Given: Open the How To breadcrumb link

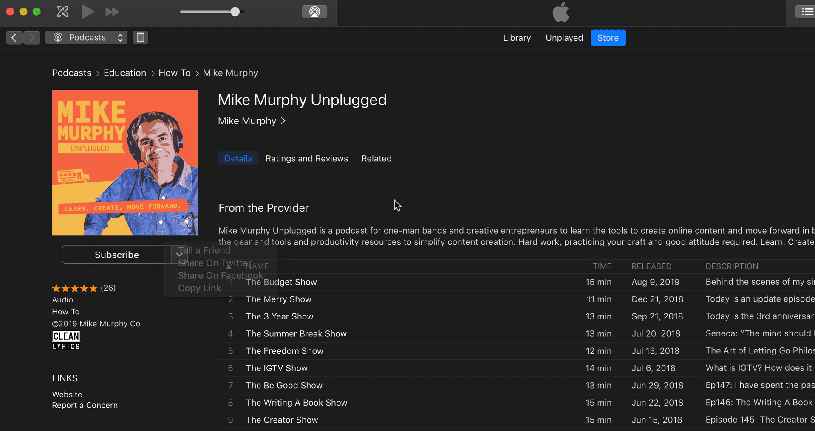Looking at the screenshot, I should point(174,73).
